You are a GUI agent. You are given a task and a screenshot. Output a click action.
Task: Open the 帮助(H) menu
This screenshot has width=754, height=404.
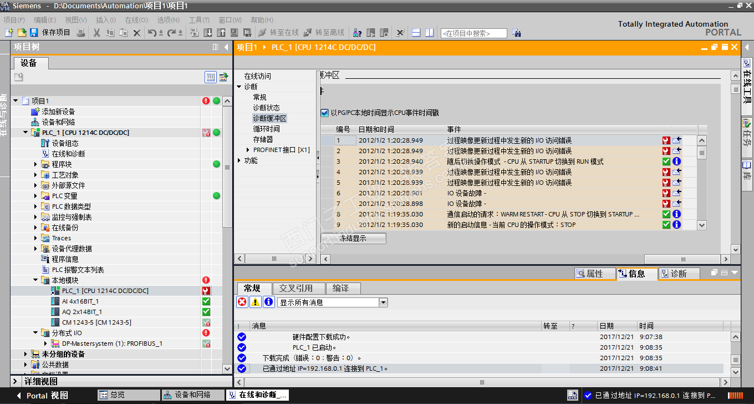click(x=262, y=20)
